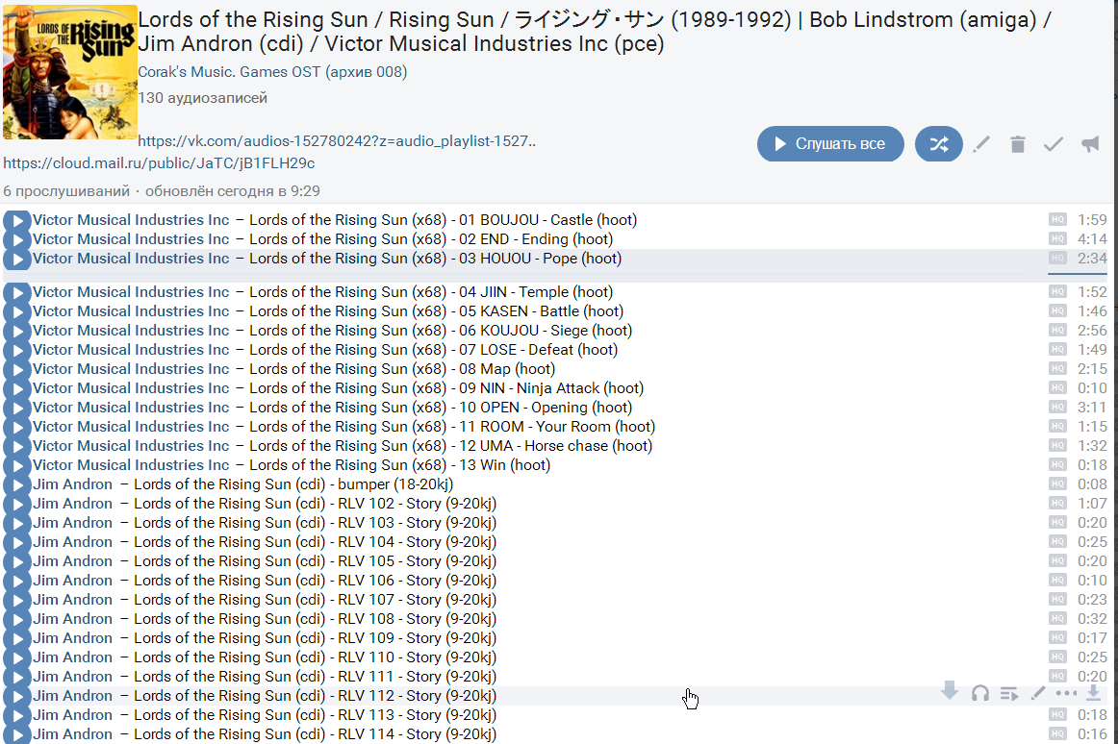This screenshot has width=1118, height=744.
Task: Delete the playlist with the trash icon
Action: coord(1018,144)
